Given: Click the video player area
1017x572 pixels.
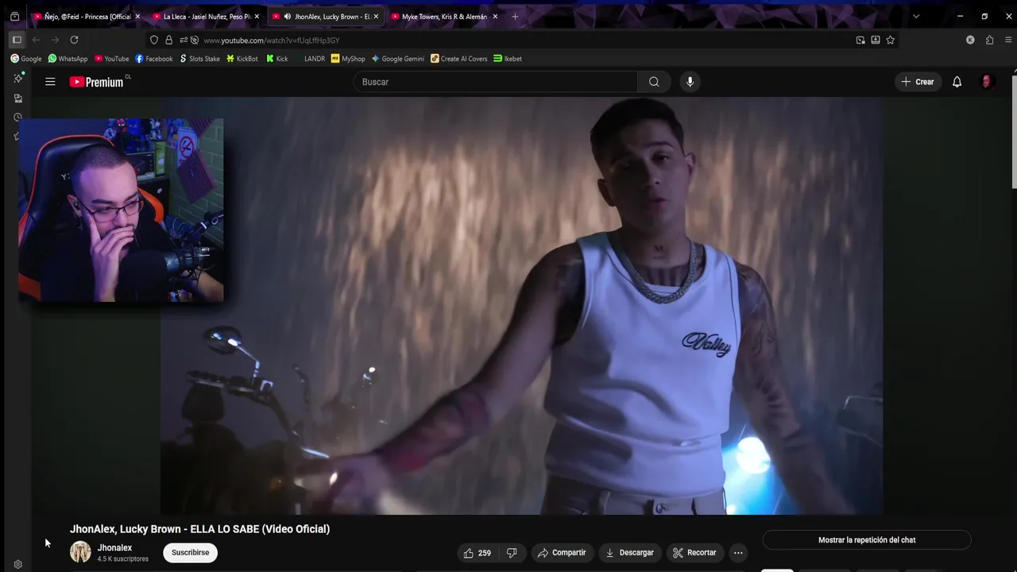Looking at the screenshot, I should pos(521,306).
